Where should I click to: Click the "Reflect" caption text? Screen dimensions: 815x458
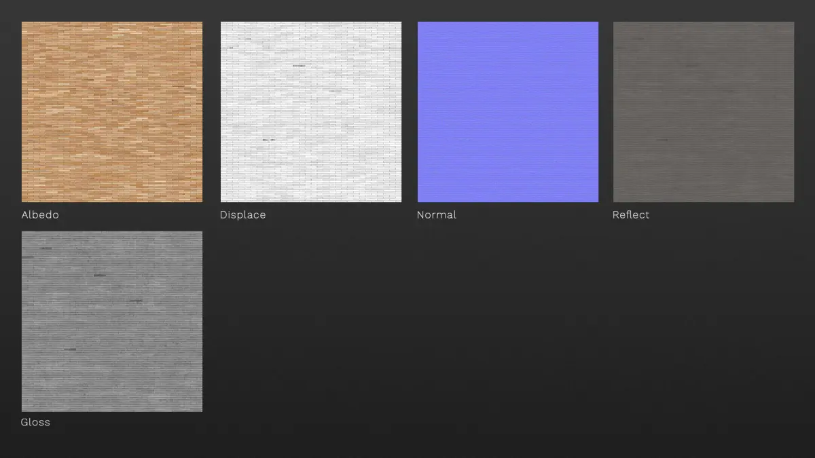pyautogui.click(x=631, y=214)
